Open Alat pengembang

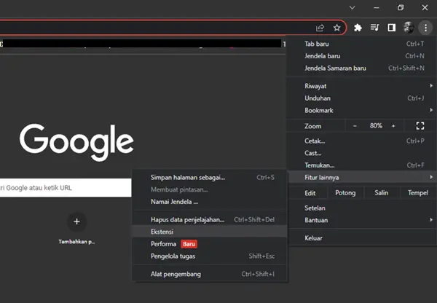[210, 274]
